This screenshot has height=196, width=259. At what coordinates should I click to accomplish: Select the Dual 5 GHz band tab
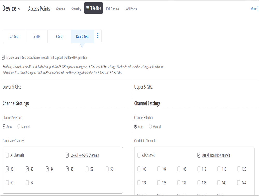pyautogui.click(x=82, y=36)
